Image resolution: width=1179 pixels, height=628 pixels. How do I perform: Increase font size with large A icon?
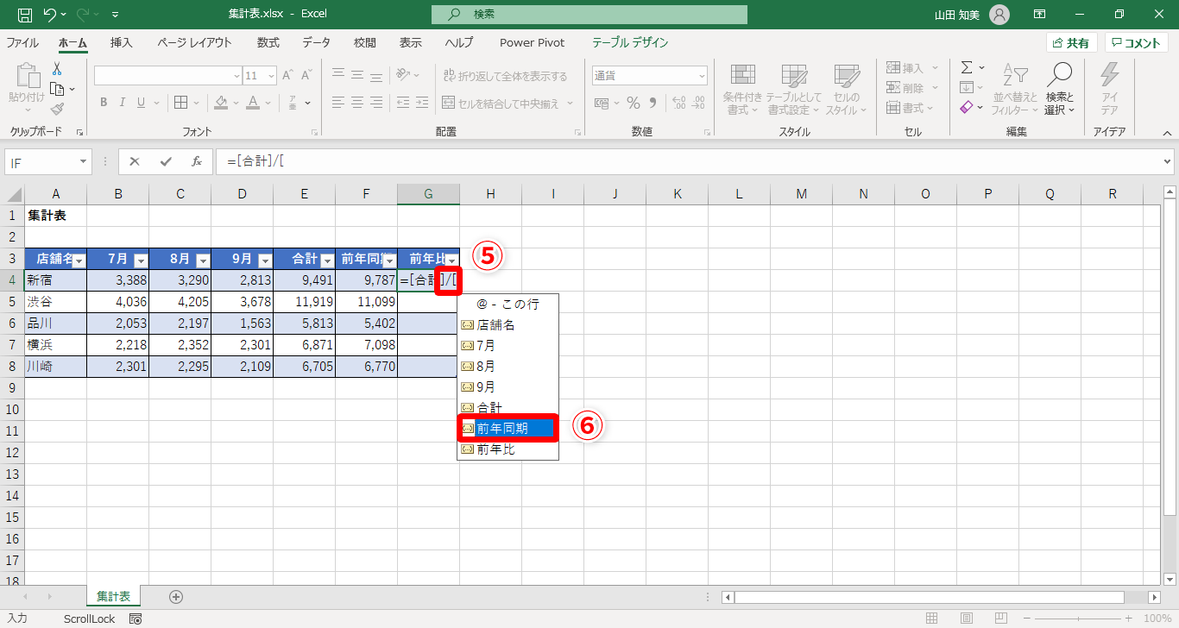point(288,75)
